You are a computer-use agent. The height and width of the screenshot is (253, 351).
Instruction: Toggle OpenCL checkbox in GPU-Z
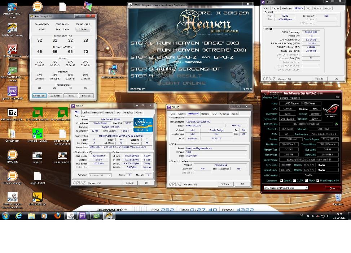click(x=282, y=181)
